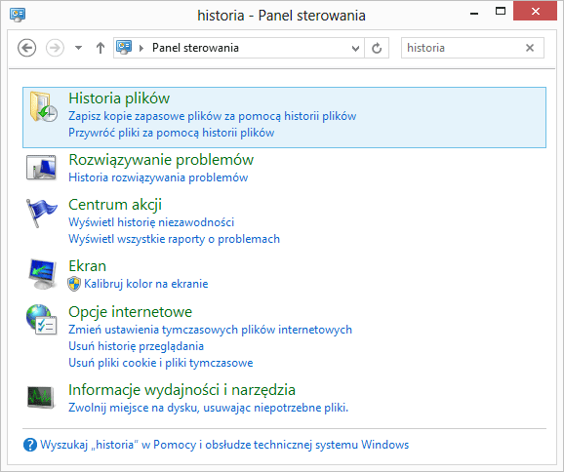The width and height of the screenshot is (564, 472).
Task: Open the Rozwiązywanie problemów heading
Action: (161, 160)
